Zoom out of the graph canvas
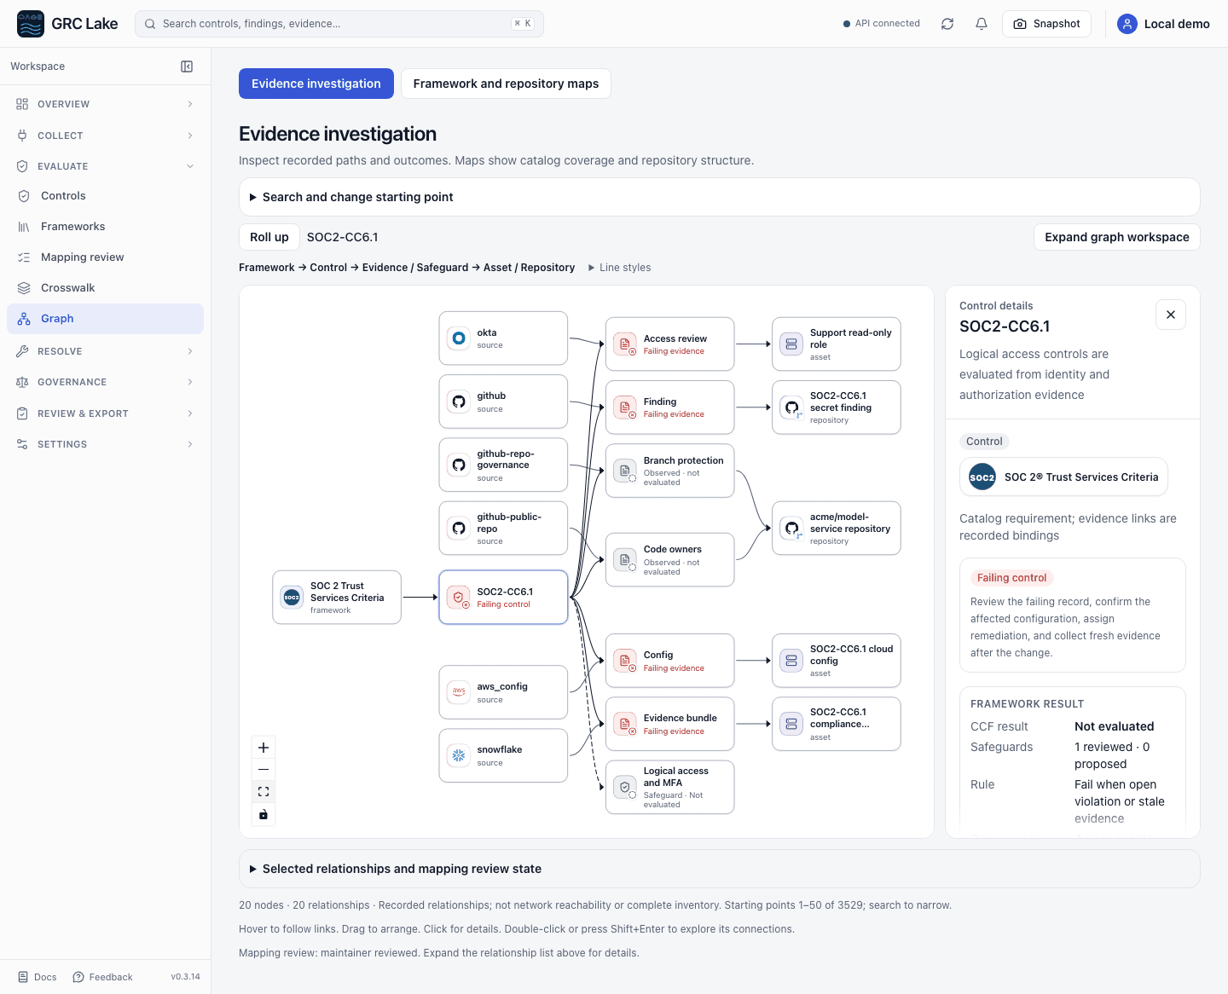The height and width of the screenshot is (994, 1228). 264,770
